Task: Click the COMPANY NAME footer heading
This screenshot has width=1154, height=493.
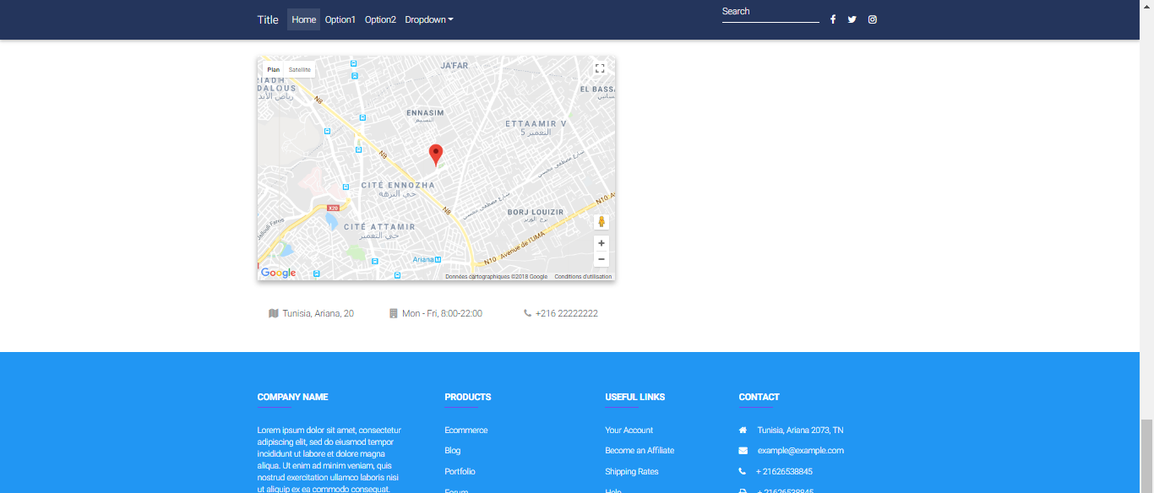Action: tap(293, 397)
